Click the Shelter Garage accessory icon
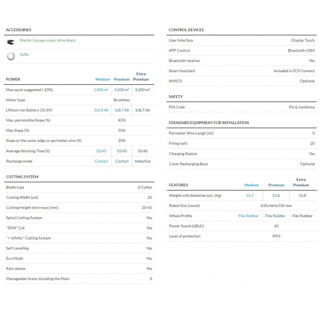This screenshot has width=322, height=322. tap(11, 41)
